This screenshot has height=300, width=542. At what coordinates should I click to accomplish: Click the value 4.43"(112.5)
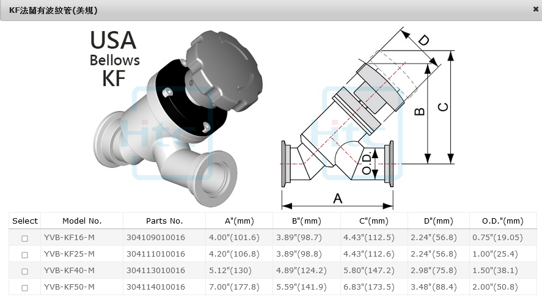tap(369, 238)
